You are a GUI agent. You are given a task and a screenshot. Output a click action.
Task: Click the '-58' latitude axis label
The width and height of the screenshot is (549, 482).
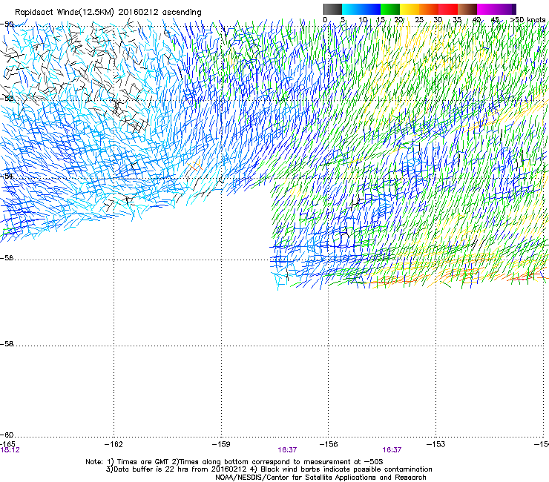[x=7, y=344]
